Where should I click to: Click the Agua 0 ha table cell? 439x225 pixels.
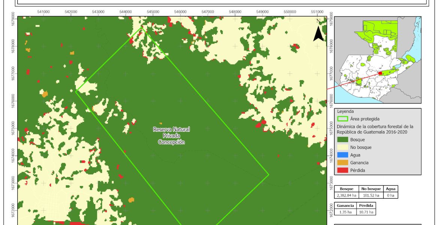pyautogui.click(x=391, y=195)
